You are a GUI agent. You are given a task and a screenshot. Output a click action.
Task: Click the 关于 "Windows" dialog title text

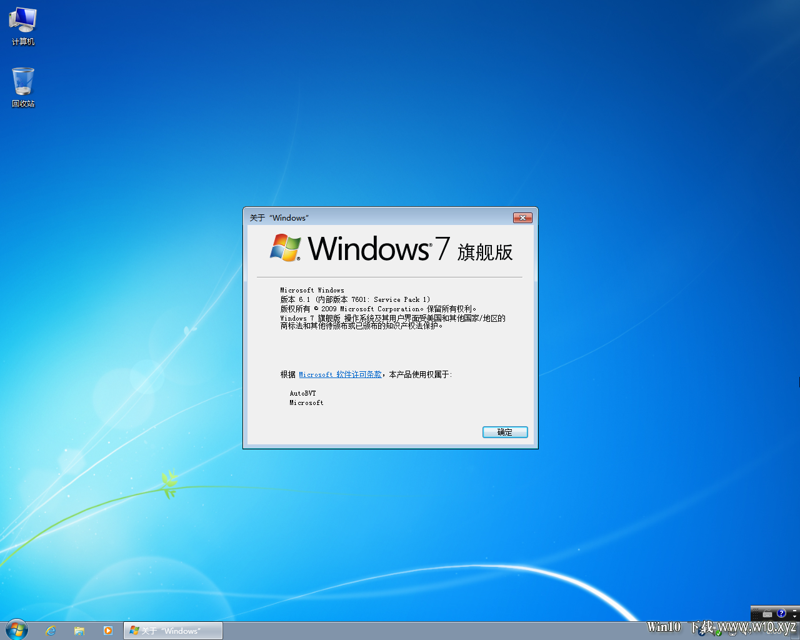(x=279, y=217)
